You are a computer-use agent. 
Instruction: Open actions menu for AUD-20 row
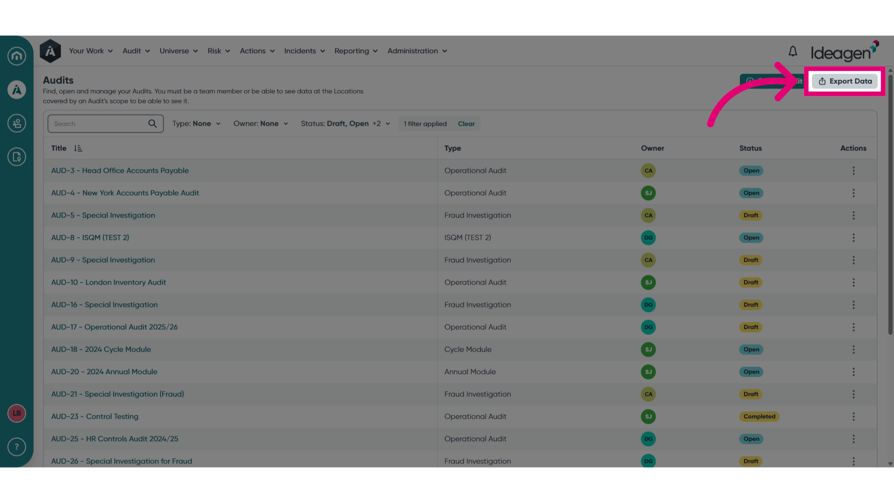point(853,372)
